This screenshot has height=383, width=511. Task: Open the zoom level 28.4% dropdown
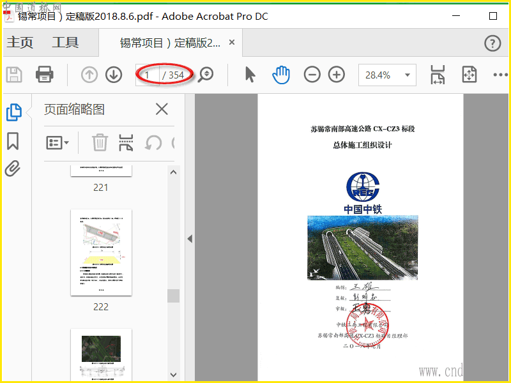coord(387,75)
